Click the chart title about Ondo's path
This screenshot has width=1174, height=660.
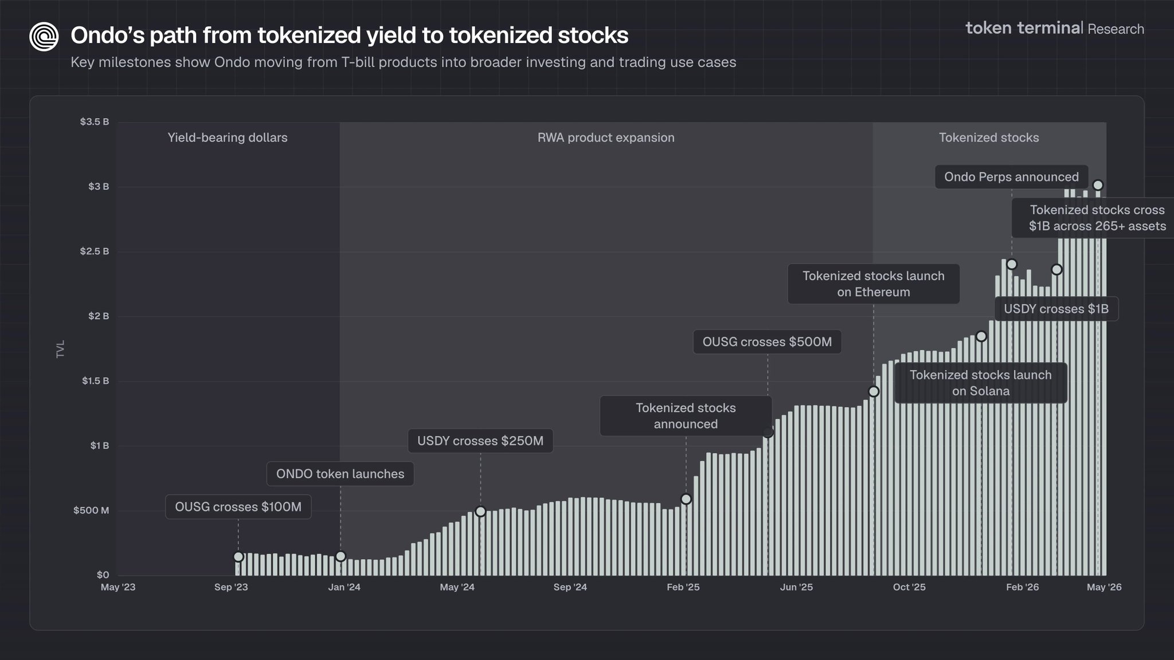point(350,36)
